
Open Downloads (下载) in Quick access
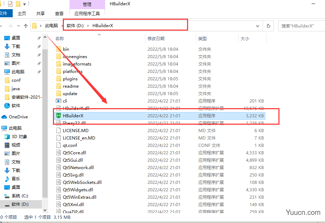coord(16,47)
